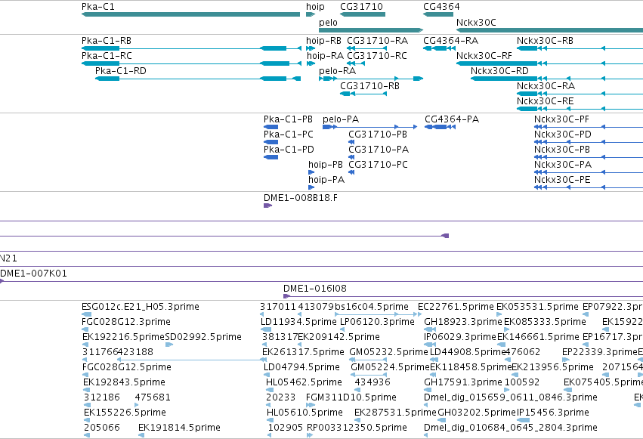Click the Nckx30C gene label
Viewport: 643px width, 439px height.
[476, 23]
